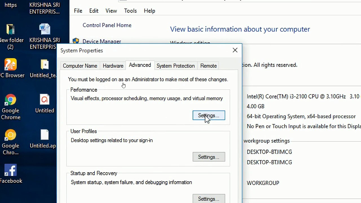Click the Control Panel Home link
This screenshot has width=361, height=203.
coord(107,25)
